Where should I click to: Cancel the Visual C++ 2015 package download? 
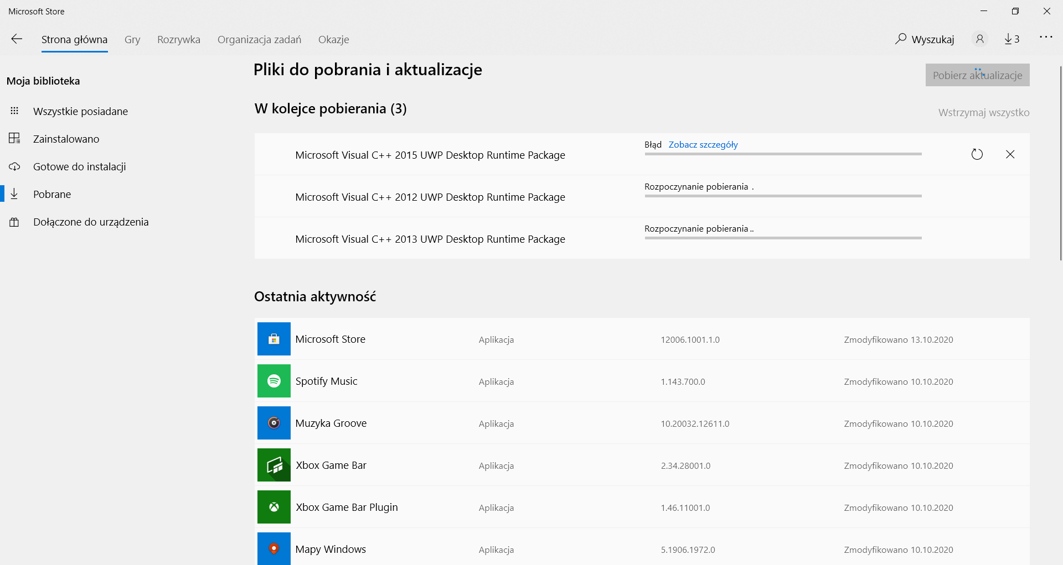pyautogui.click(x=1010, y=154)
